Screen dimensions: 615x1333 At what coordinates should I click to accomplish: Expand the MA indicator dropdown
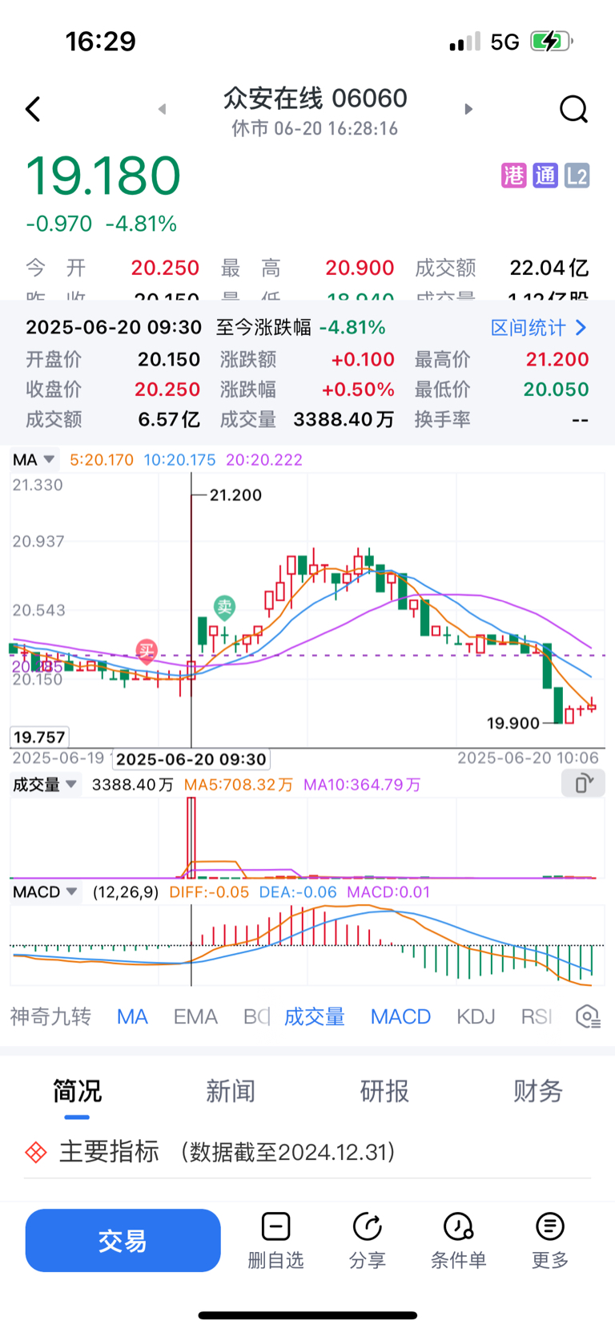click(33, 459)
